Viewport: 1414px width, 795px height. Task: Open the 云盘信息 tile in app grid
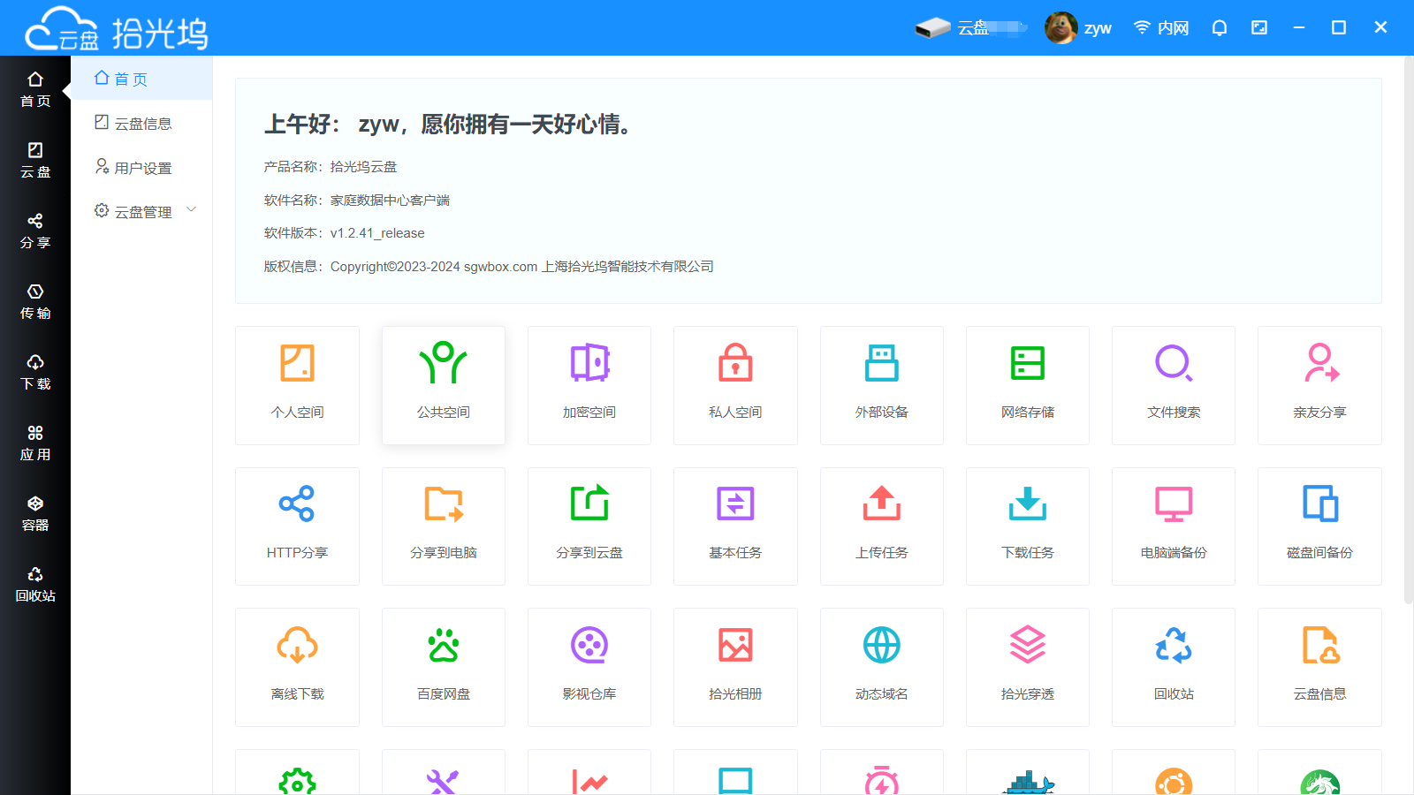click(x=1319, y=667)
